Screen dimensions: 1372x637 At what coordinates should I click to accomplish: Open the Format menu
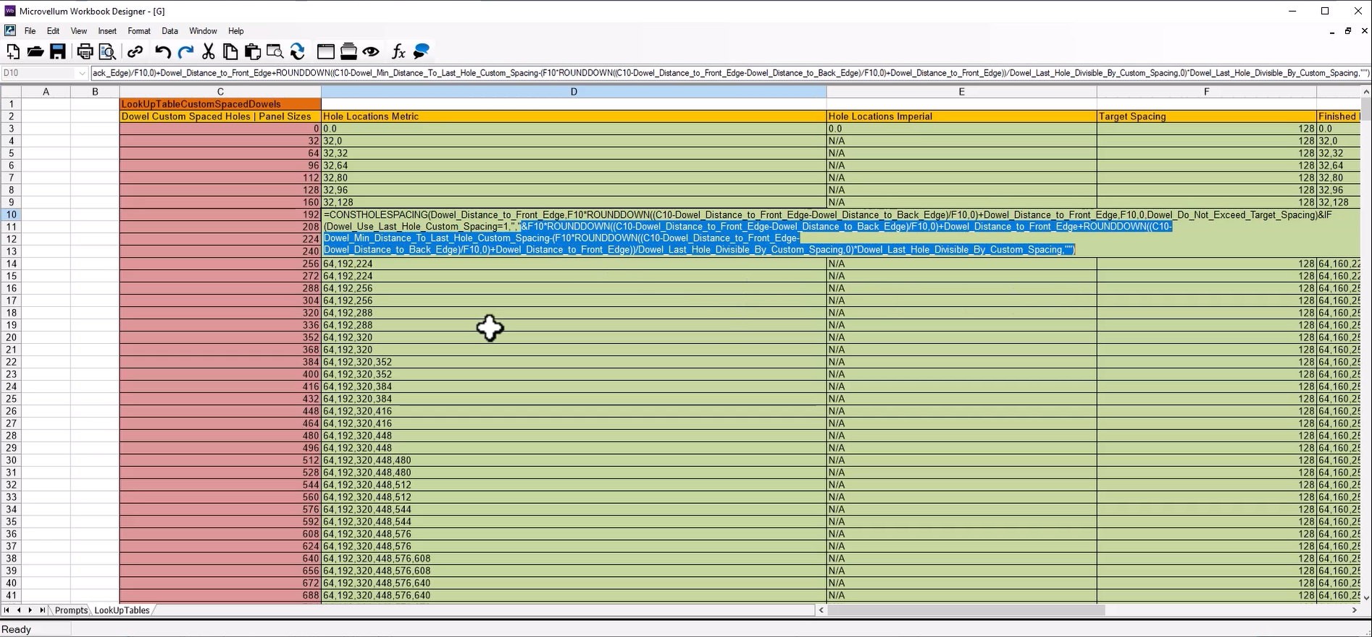point(138,31)
